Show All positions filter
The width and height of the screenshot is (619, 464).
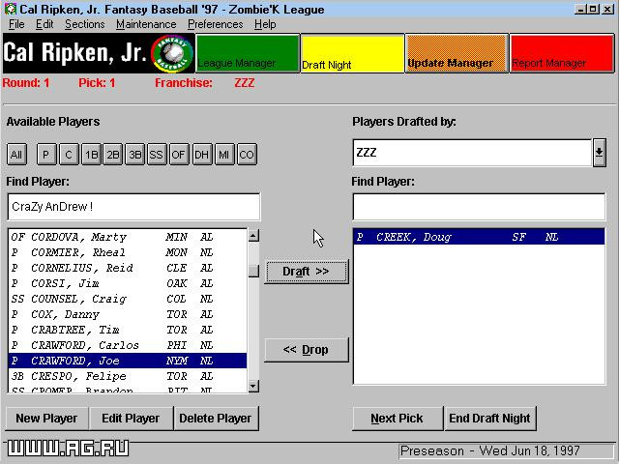[16, 155]
